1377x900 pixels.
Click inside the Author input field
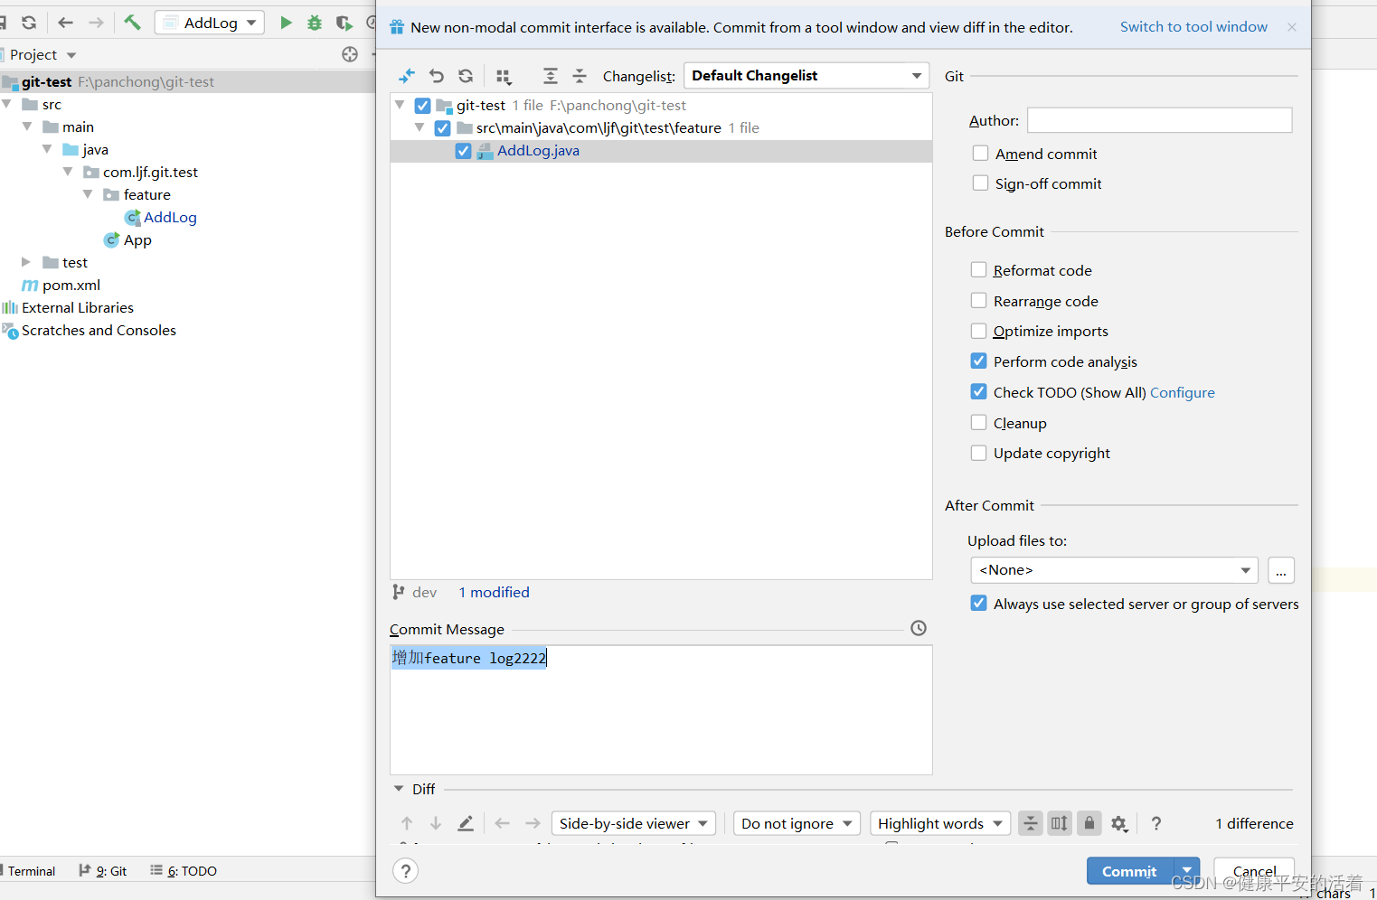tap(1159, 119)
